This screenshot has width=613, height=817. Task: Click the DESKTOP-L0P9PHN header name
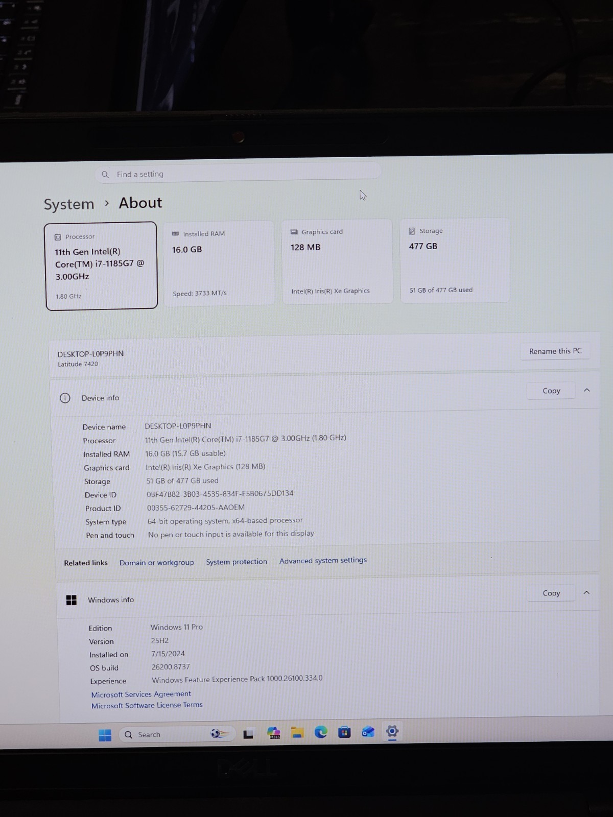pos(90,354)
